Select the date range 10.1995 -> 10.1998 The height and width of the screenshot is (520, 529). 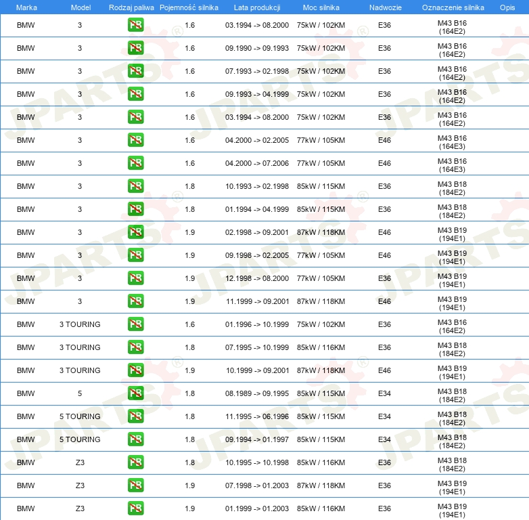[257, 462]
